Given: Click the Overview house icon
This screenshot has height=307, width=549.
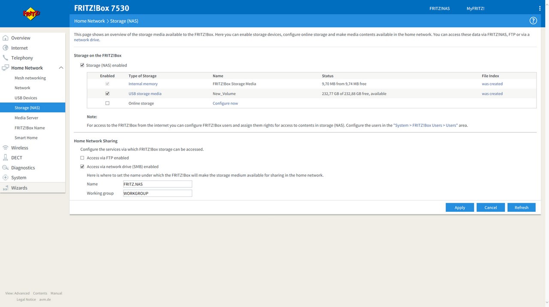Looking at the screenshot, I should tap(6, 38).
